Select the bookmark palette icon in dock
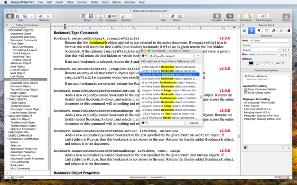The width and height of the screenshot is (297, 185). tap(288, 31)
